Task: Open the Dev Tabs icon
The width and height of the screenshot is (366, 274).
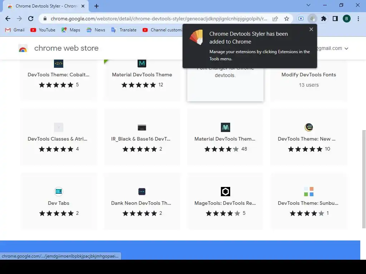Action: tap(59, 192)
